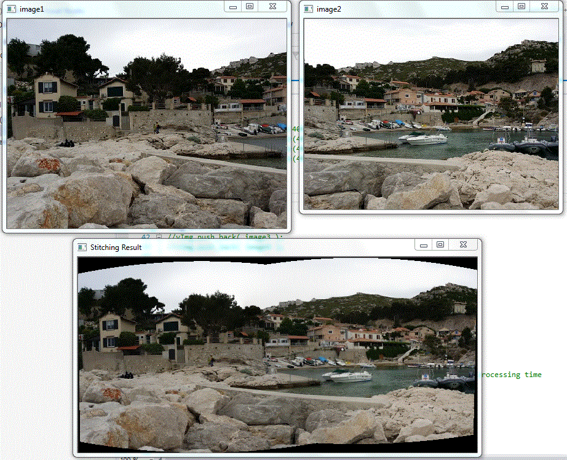Select the image2 window title bar
Screen dimensions: 567x460
click(x=400, y=9)
